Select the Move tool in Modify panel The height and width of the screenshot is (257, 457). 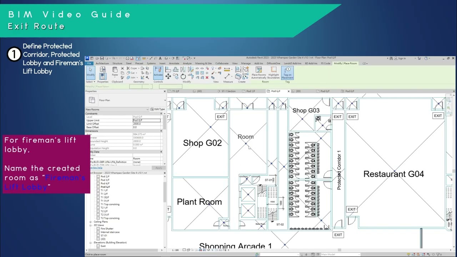[168, 76]
